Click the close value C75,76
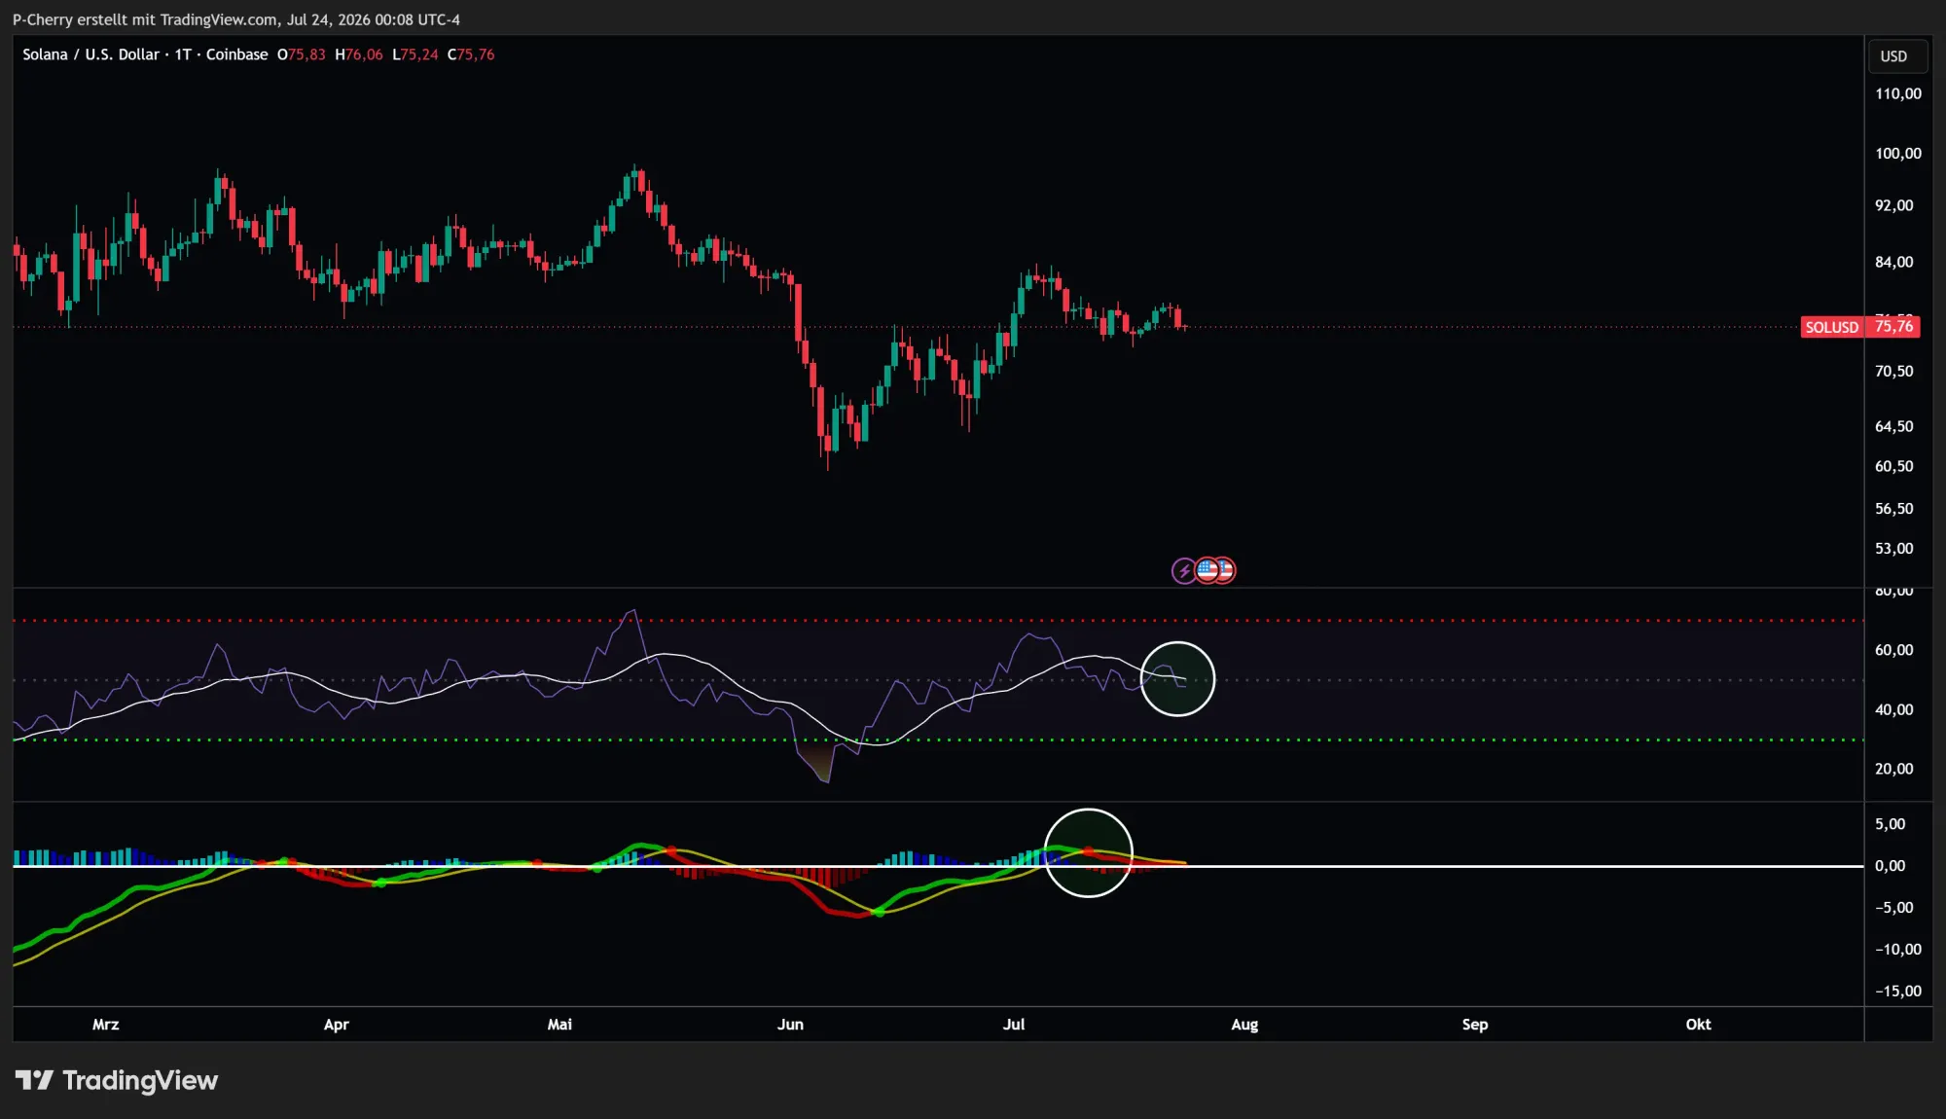The image size is (1946, 1119). pos(471,54)
